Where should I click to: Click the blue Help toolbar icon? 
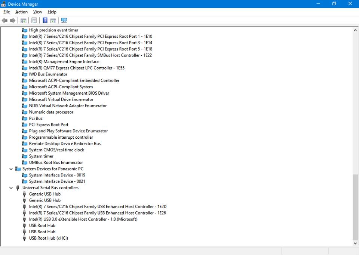45,20
